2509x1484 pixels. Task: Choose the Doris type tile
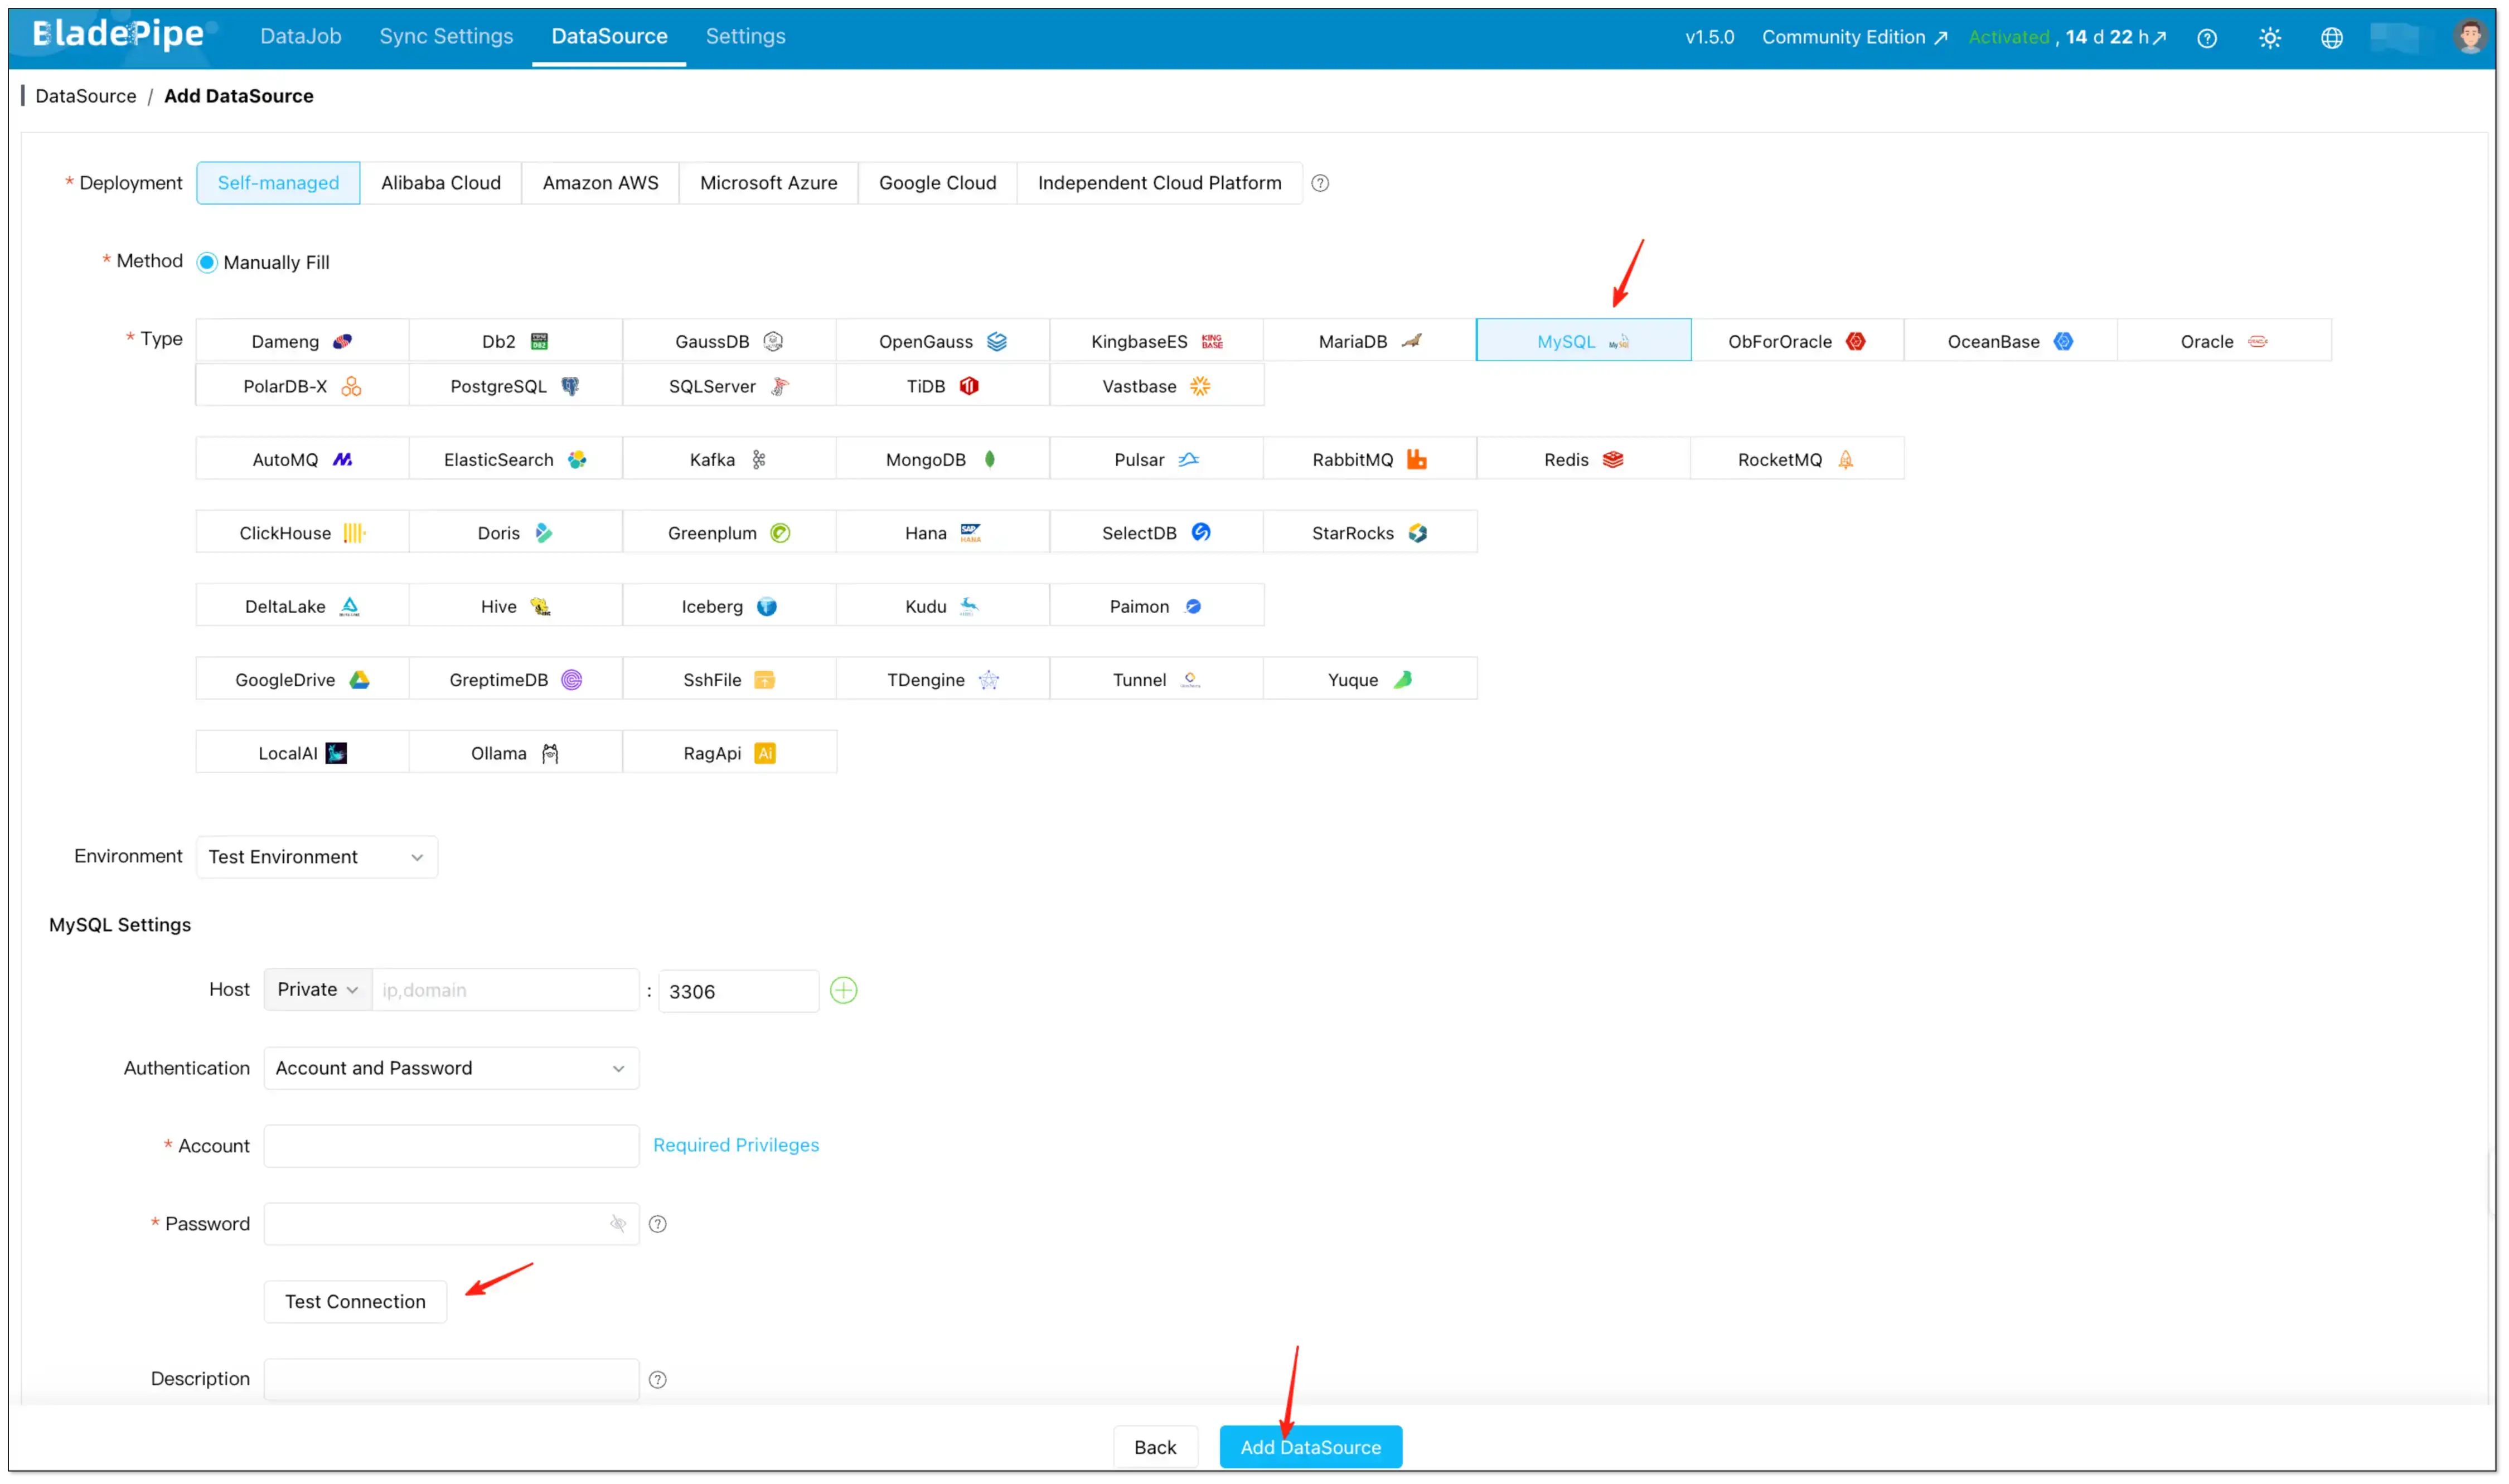[x=515, y=533]
